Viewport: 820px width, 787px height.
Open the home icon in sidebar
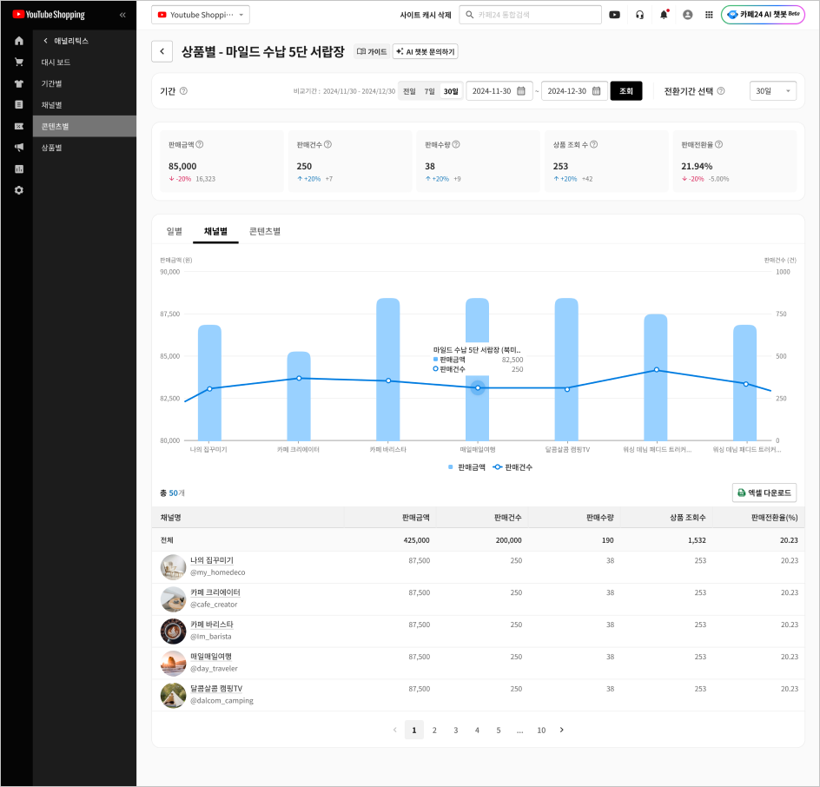[19, 41]
